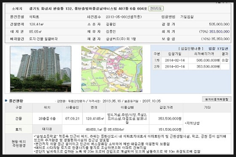This screenshot has height=157, width=236.
Task: Select the 유찰 result in the 1차 row
Action: coord(225,60)
